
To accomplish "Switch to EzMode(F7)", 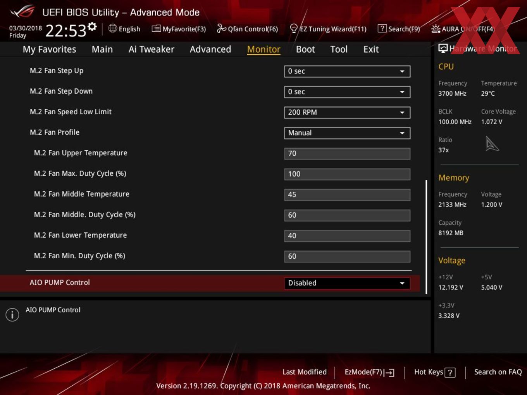I will click(369, 372).
